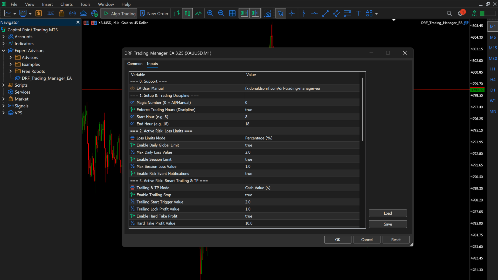Screen dimensions: 498x280
Task: Select the Fibonacci retracement tool icon
Action: 347,13
